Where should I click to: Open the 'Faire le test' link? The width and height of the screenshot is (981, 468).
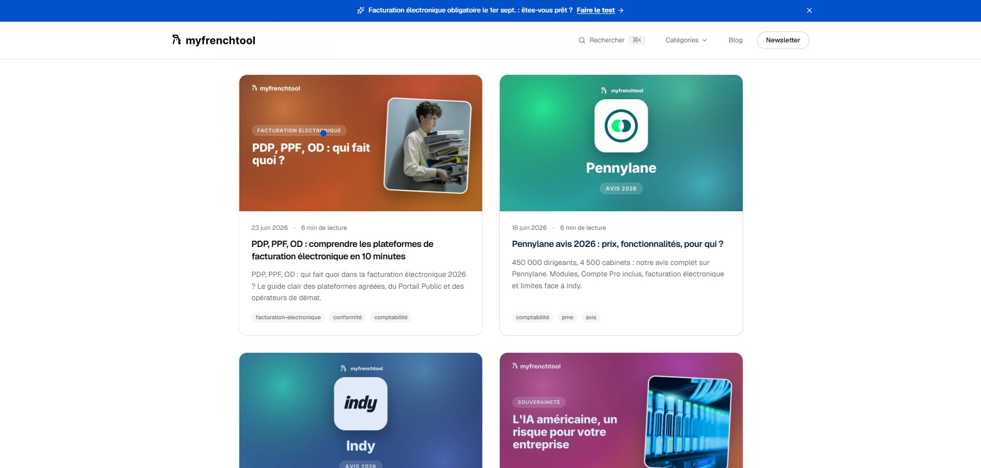click(595, 10)
